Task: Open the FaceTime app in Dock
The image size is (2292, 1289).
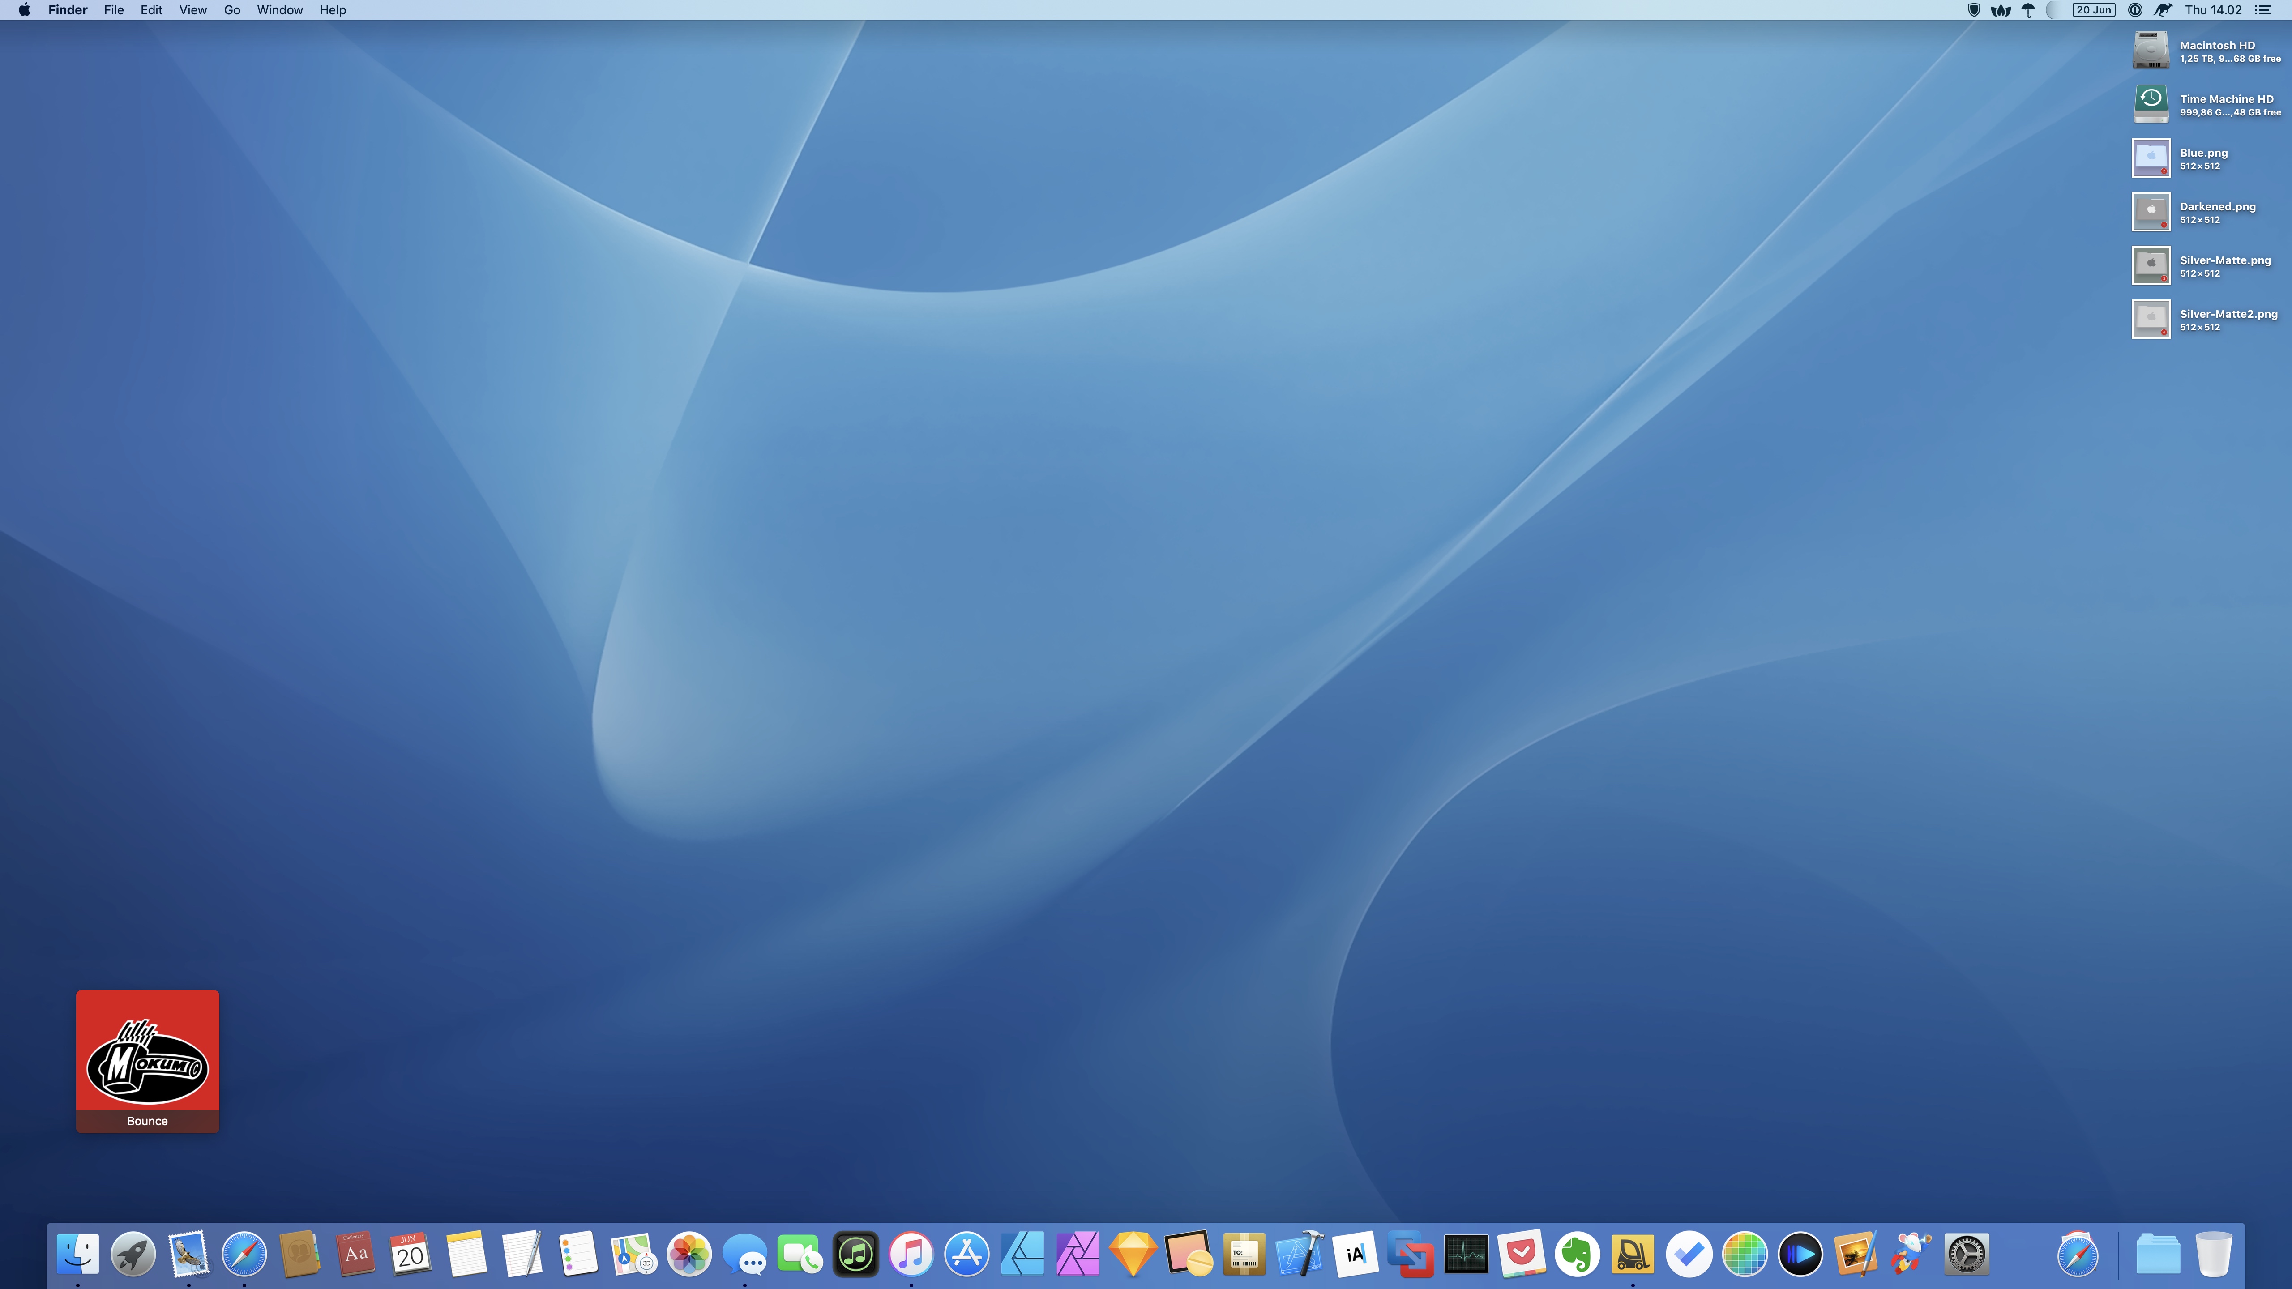Action: coord(800,1254)
